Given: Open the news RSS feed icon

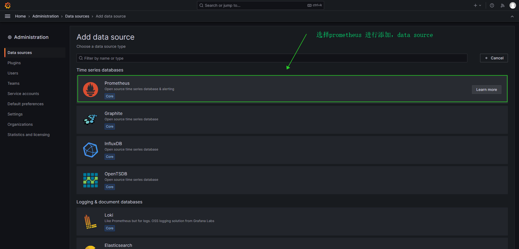Looking at the screenshot, I should coord(503,5).
